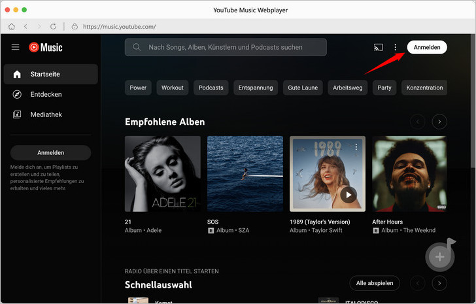Go back with the browser back arrow

pyautogui.click(x=25, y=27)
